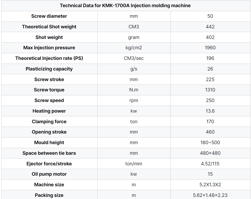Select the Screw torque row label
Screen dimensions: 251x199
coord(49,90)
